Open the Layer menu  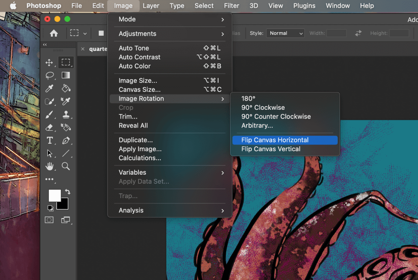tap(151, 6)
